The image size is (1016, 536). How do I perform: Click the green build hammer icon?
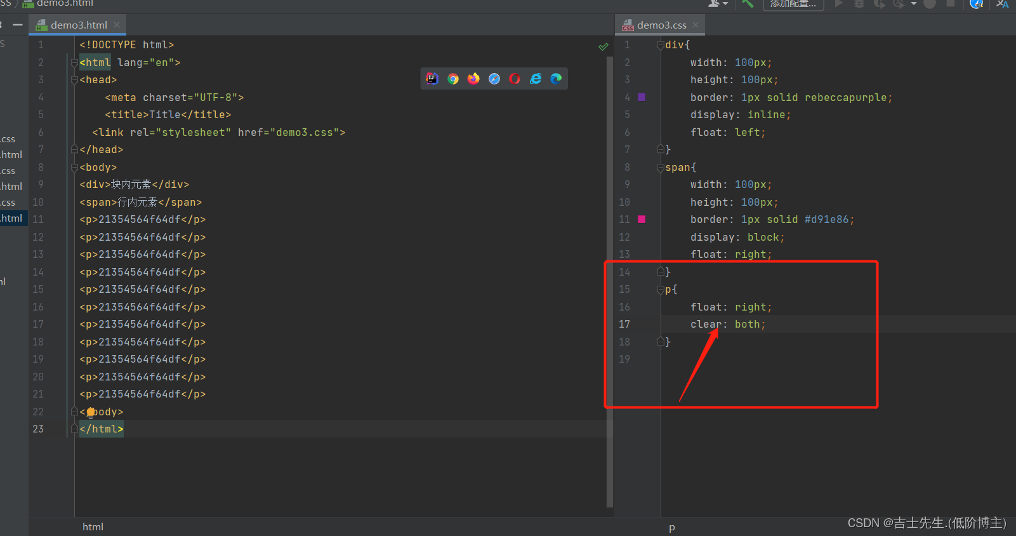[748, 3]
